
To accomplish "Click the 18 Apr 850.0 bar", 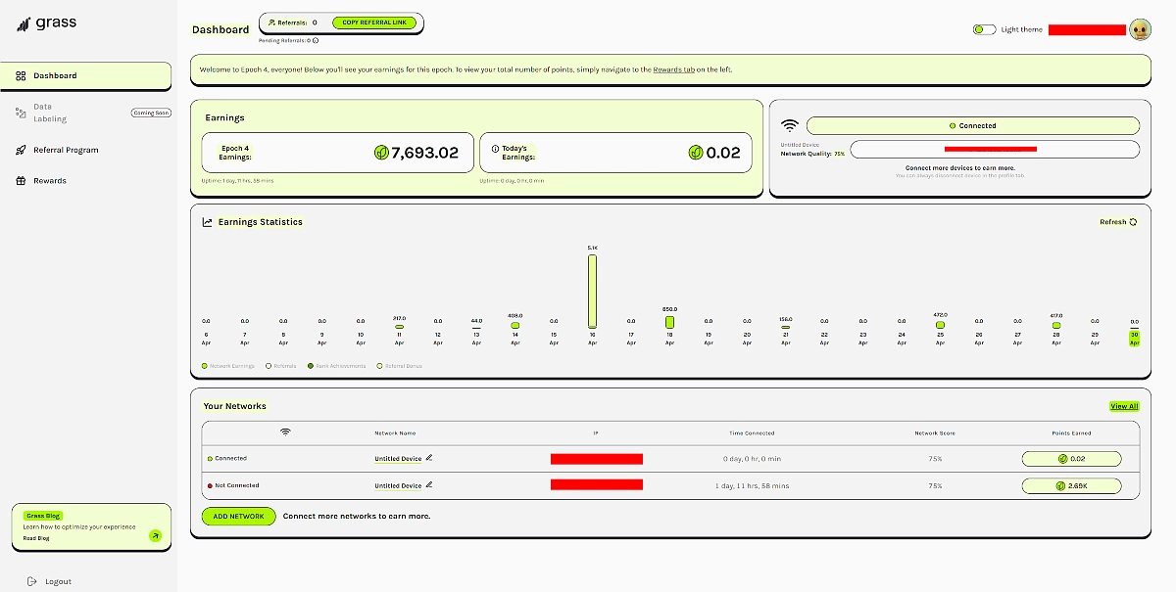I will click(x=669, y=322).
